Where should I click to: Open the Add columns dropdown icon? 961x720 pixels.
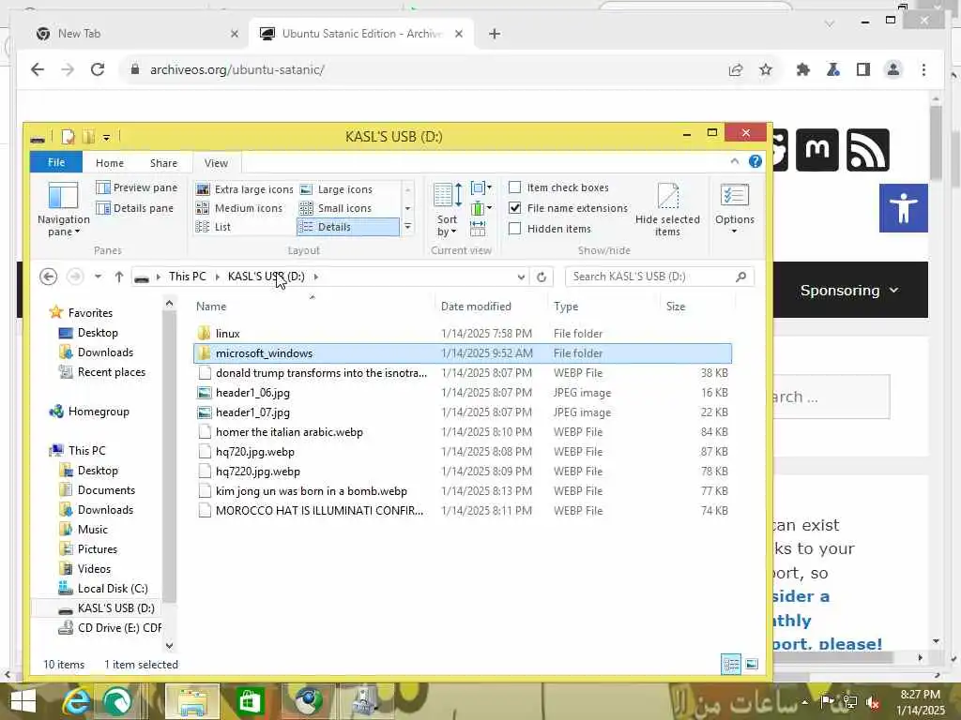tap(480, 209)
